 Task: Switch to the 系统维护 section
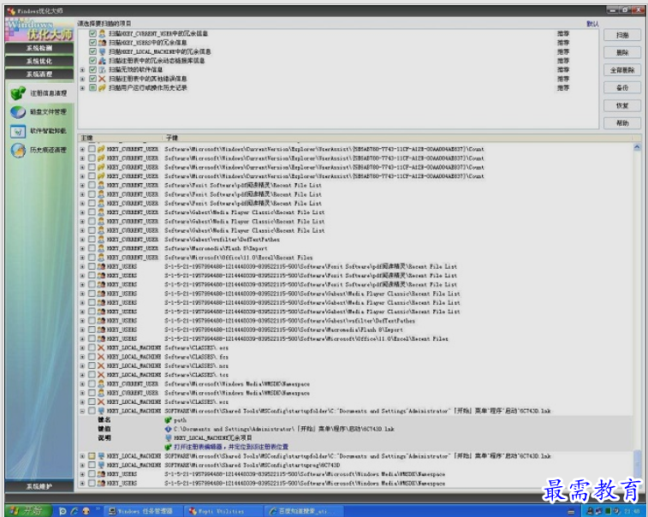pos(39,486)
